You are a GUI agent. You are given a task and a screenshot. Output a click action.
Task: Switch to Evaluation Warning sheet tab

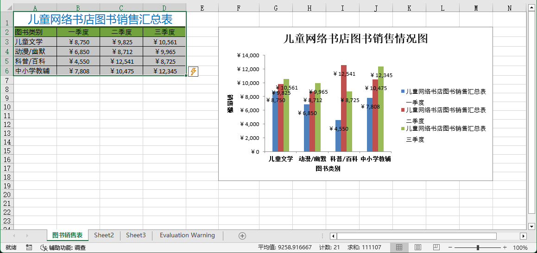[x=187, y=235]
